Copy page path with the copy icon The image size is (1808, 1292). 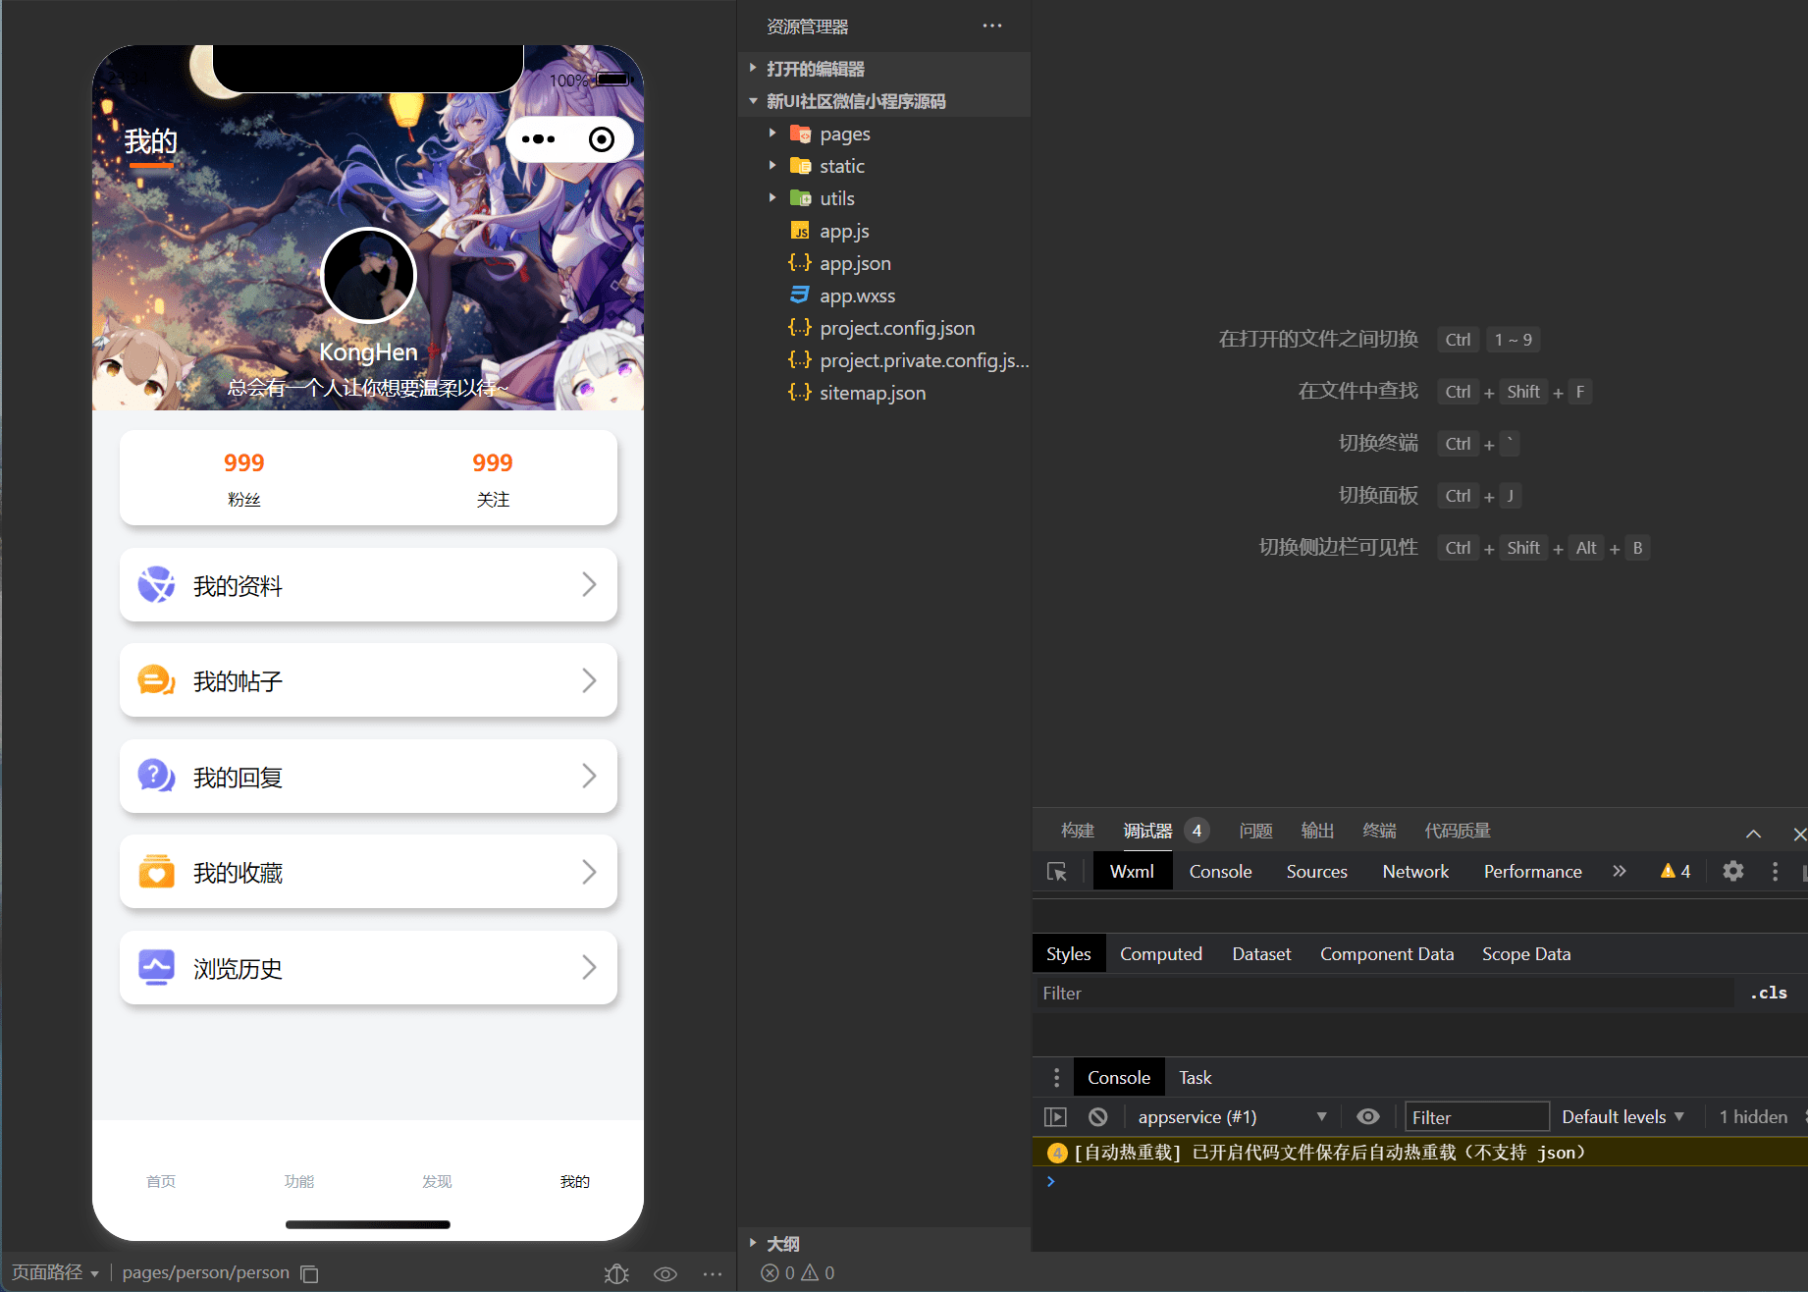point(309,1273)
